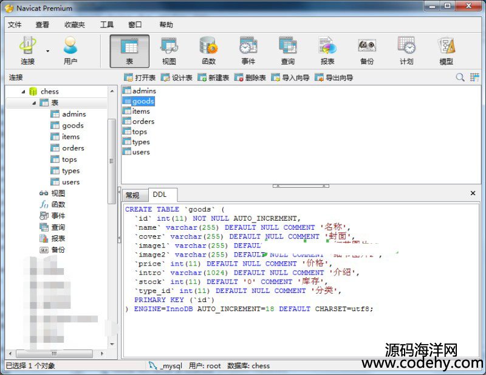The height and width of the screenshot is (375, 486).
Task: Open the 工具 (Tools) menu
Action: pyautogui.click(x=106, y=25)
